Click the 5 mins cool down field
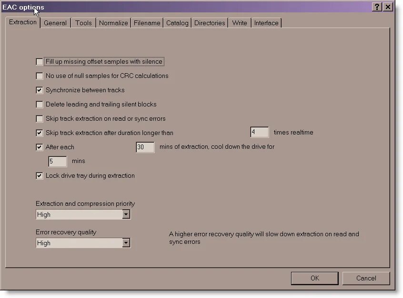This screenshot has width=403, height=298. point(58,162)
